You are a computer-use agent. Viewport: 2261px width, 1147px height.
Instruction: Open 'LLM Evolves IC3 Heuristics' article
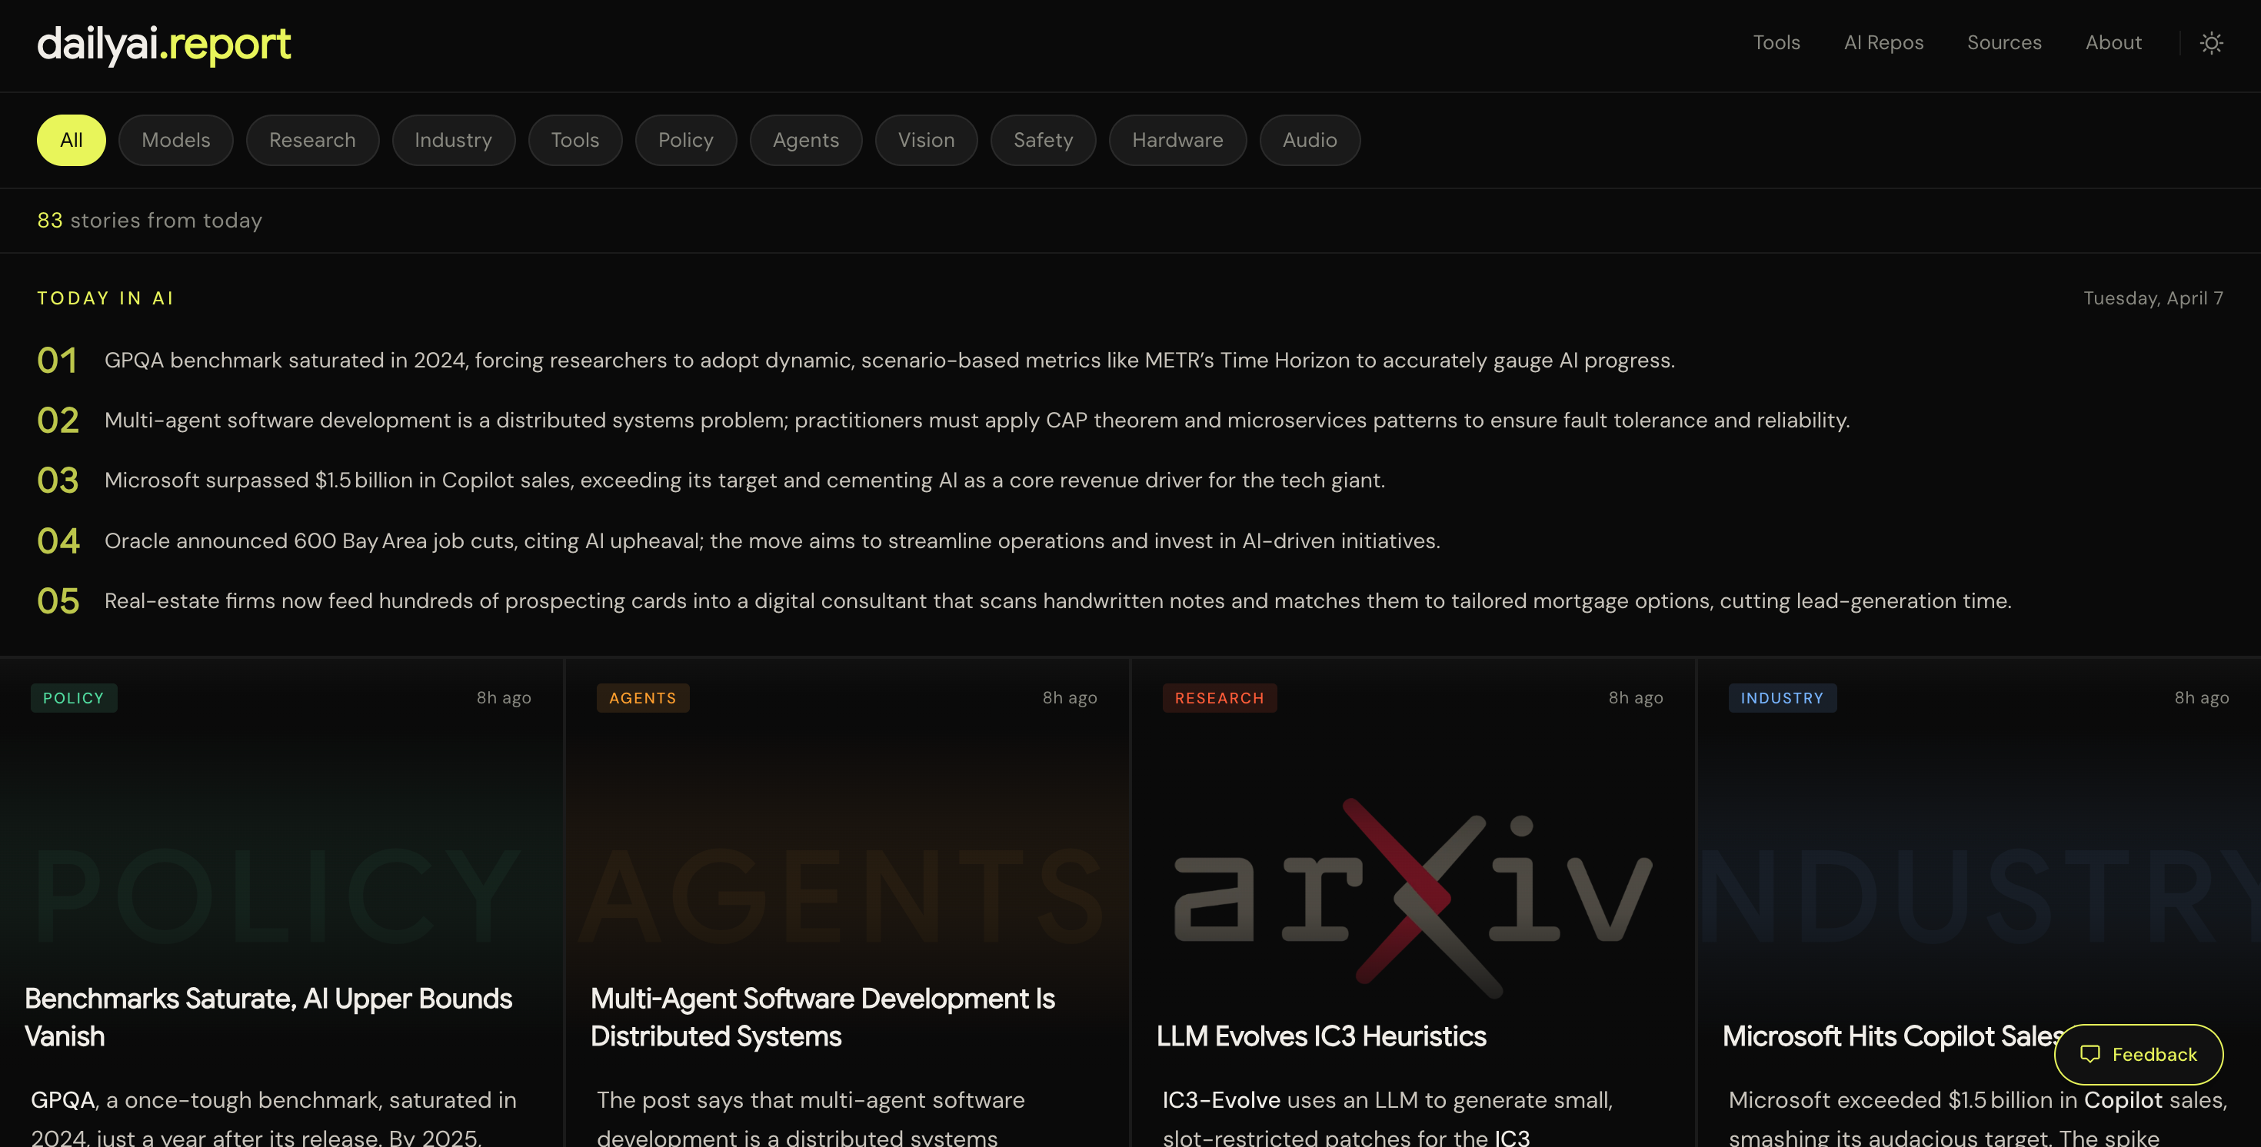1322,1036
